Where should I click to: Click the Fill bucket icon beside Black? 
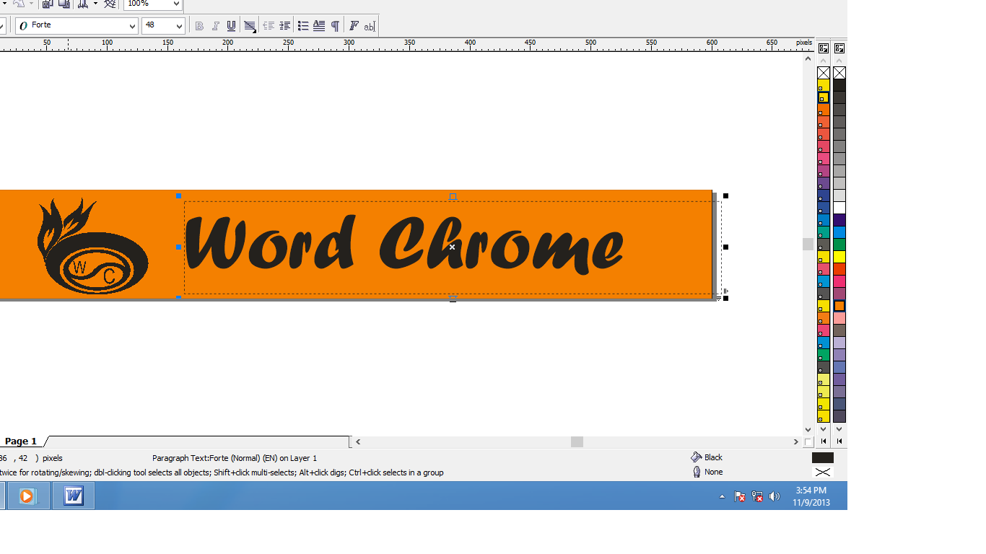697,457
